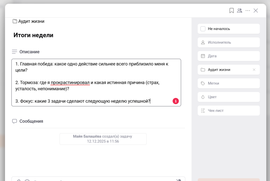Pick a task color via 'Цвет'
The image size is (270, 181).
click(229, 97)
